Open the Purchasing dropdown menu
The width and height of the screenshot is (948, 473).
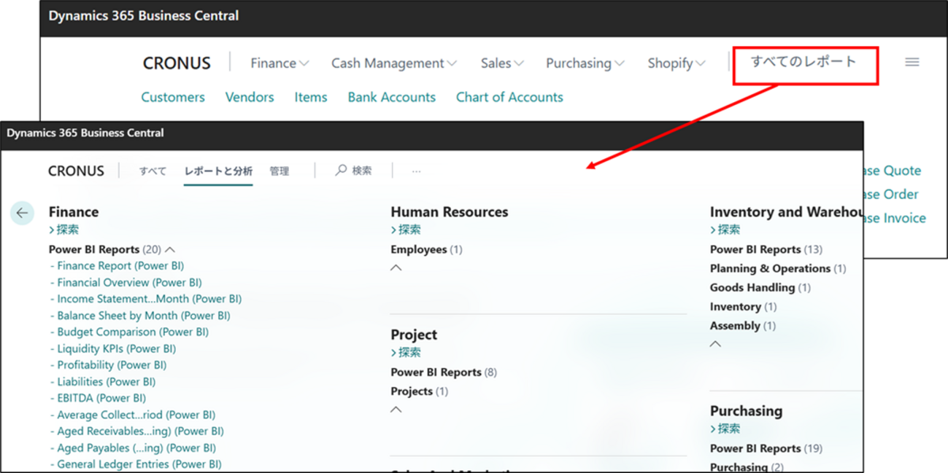click(585, 63)
